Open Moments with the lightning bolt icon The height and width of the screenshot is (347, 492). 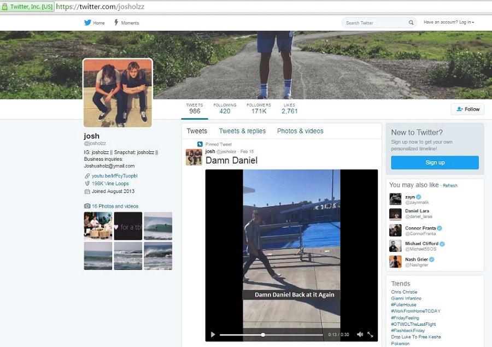coord(116,23)
